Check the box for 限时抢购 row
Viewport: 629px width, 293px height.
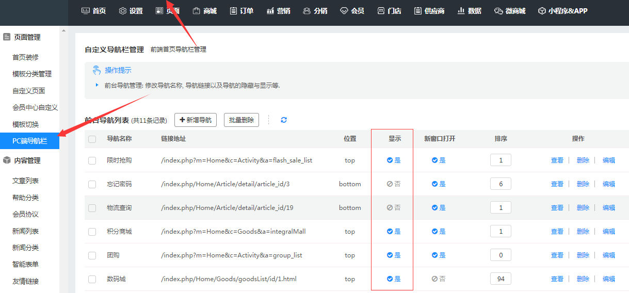92,160
